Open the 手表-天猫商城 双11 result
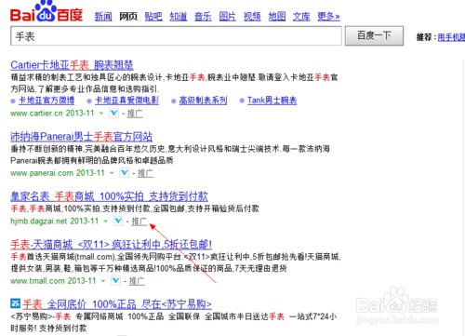This screenshot has height=336, width=465. click(111, 245)
